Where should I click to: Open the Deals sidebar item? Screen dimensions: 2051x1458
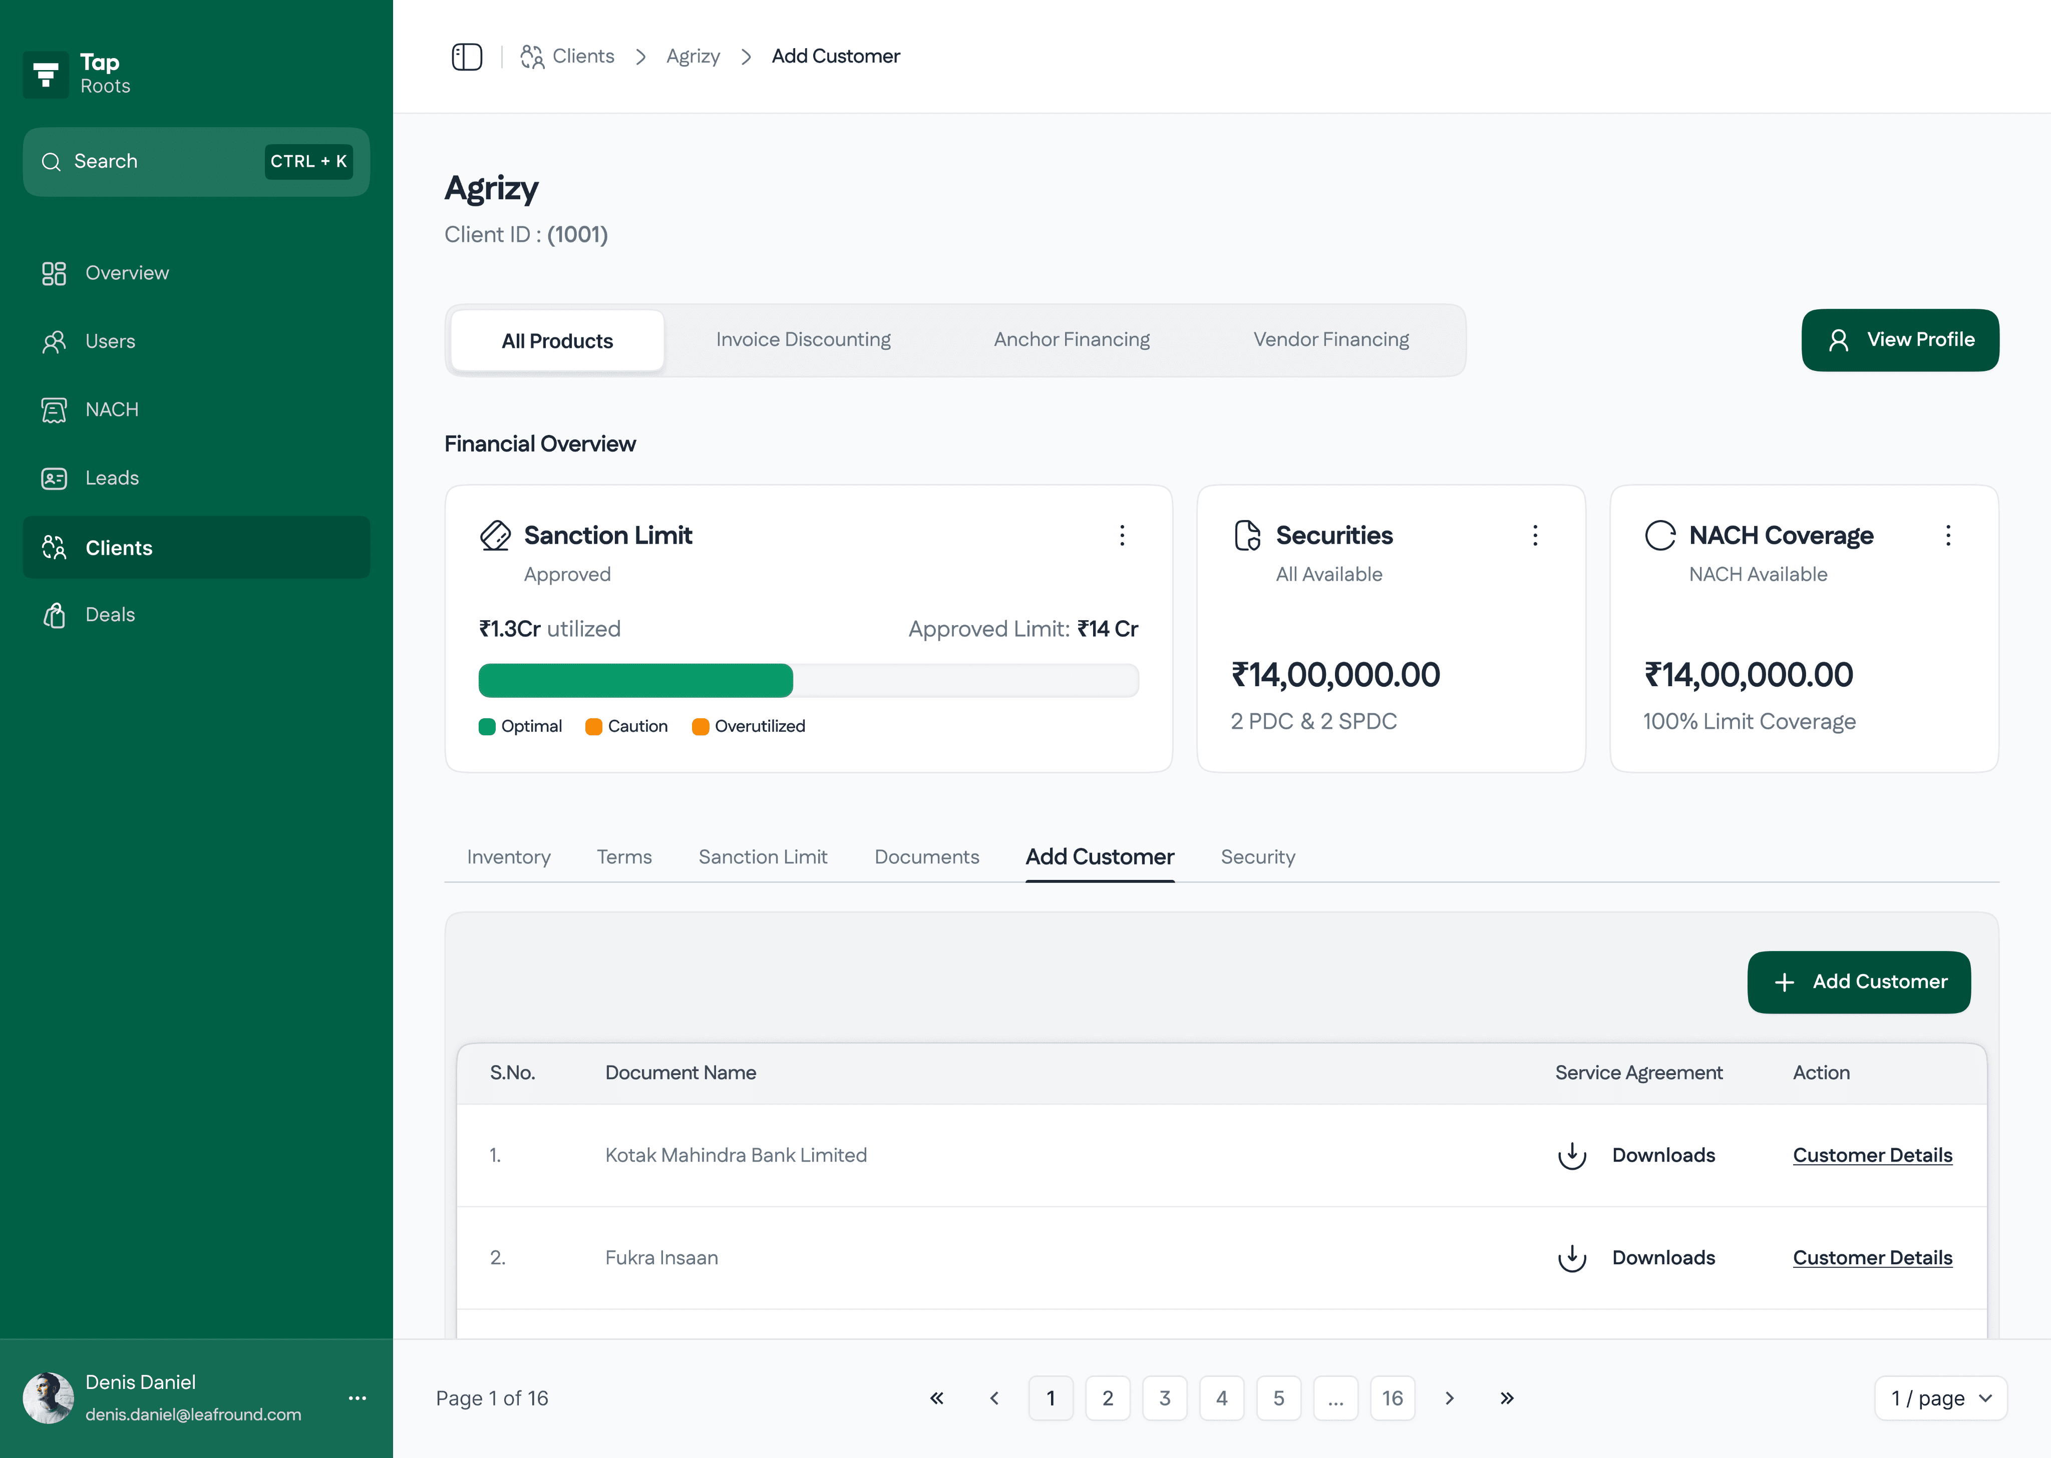[110, 615]
